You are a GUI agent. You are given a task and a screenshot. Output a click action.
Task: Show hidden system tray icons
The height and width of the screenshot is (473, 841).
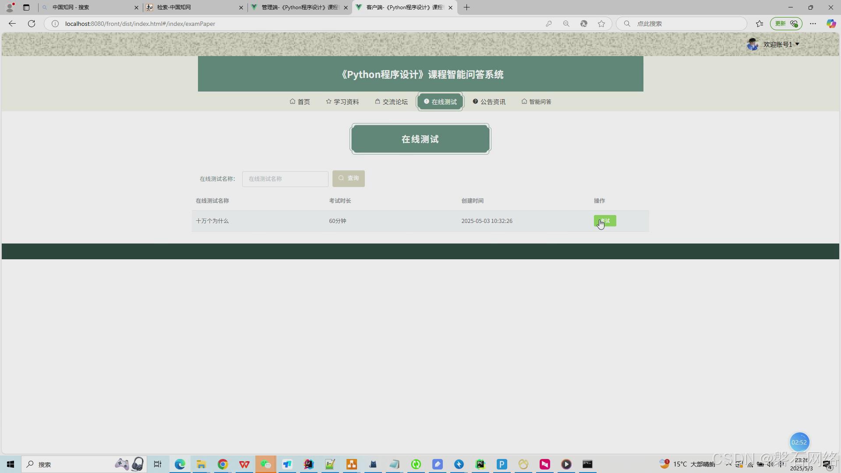pyautogui.click(x=728, y=464)
